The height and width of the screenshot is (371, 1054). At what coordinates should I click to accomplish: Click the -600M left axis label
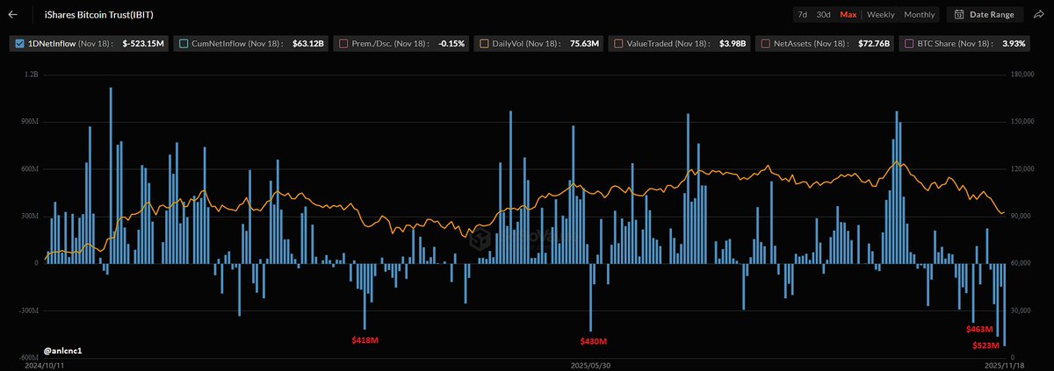point(29,357)
